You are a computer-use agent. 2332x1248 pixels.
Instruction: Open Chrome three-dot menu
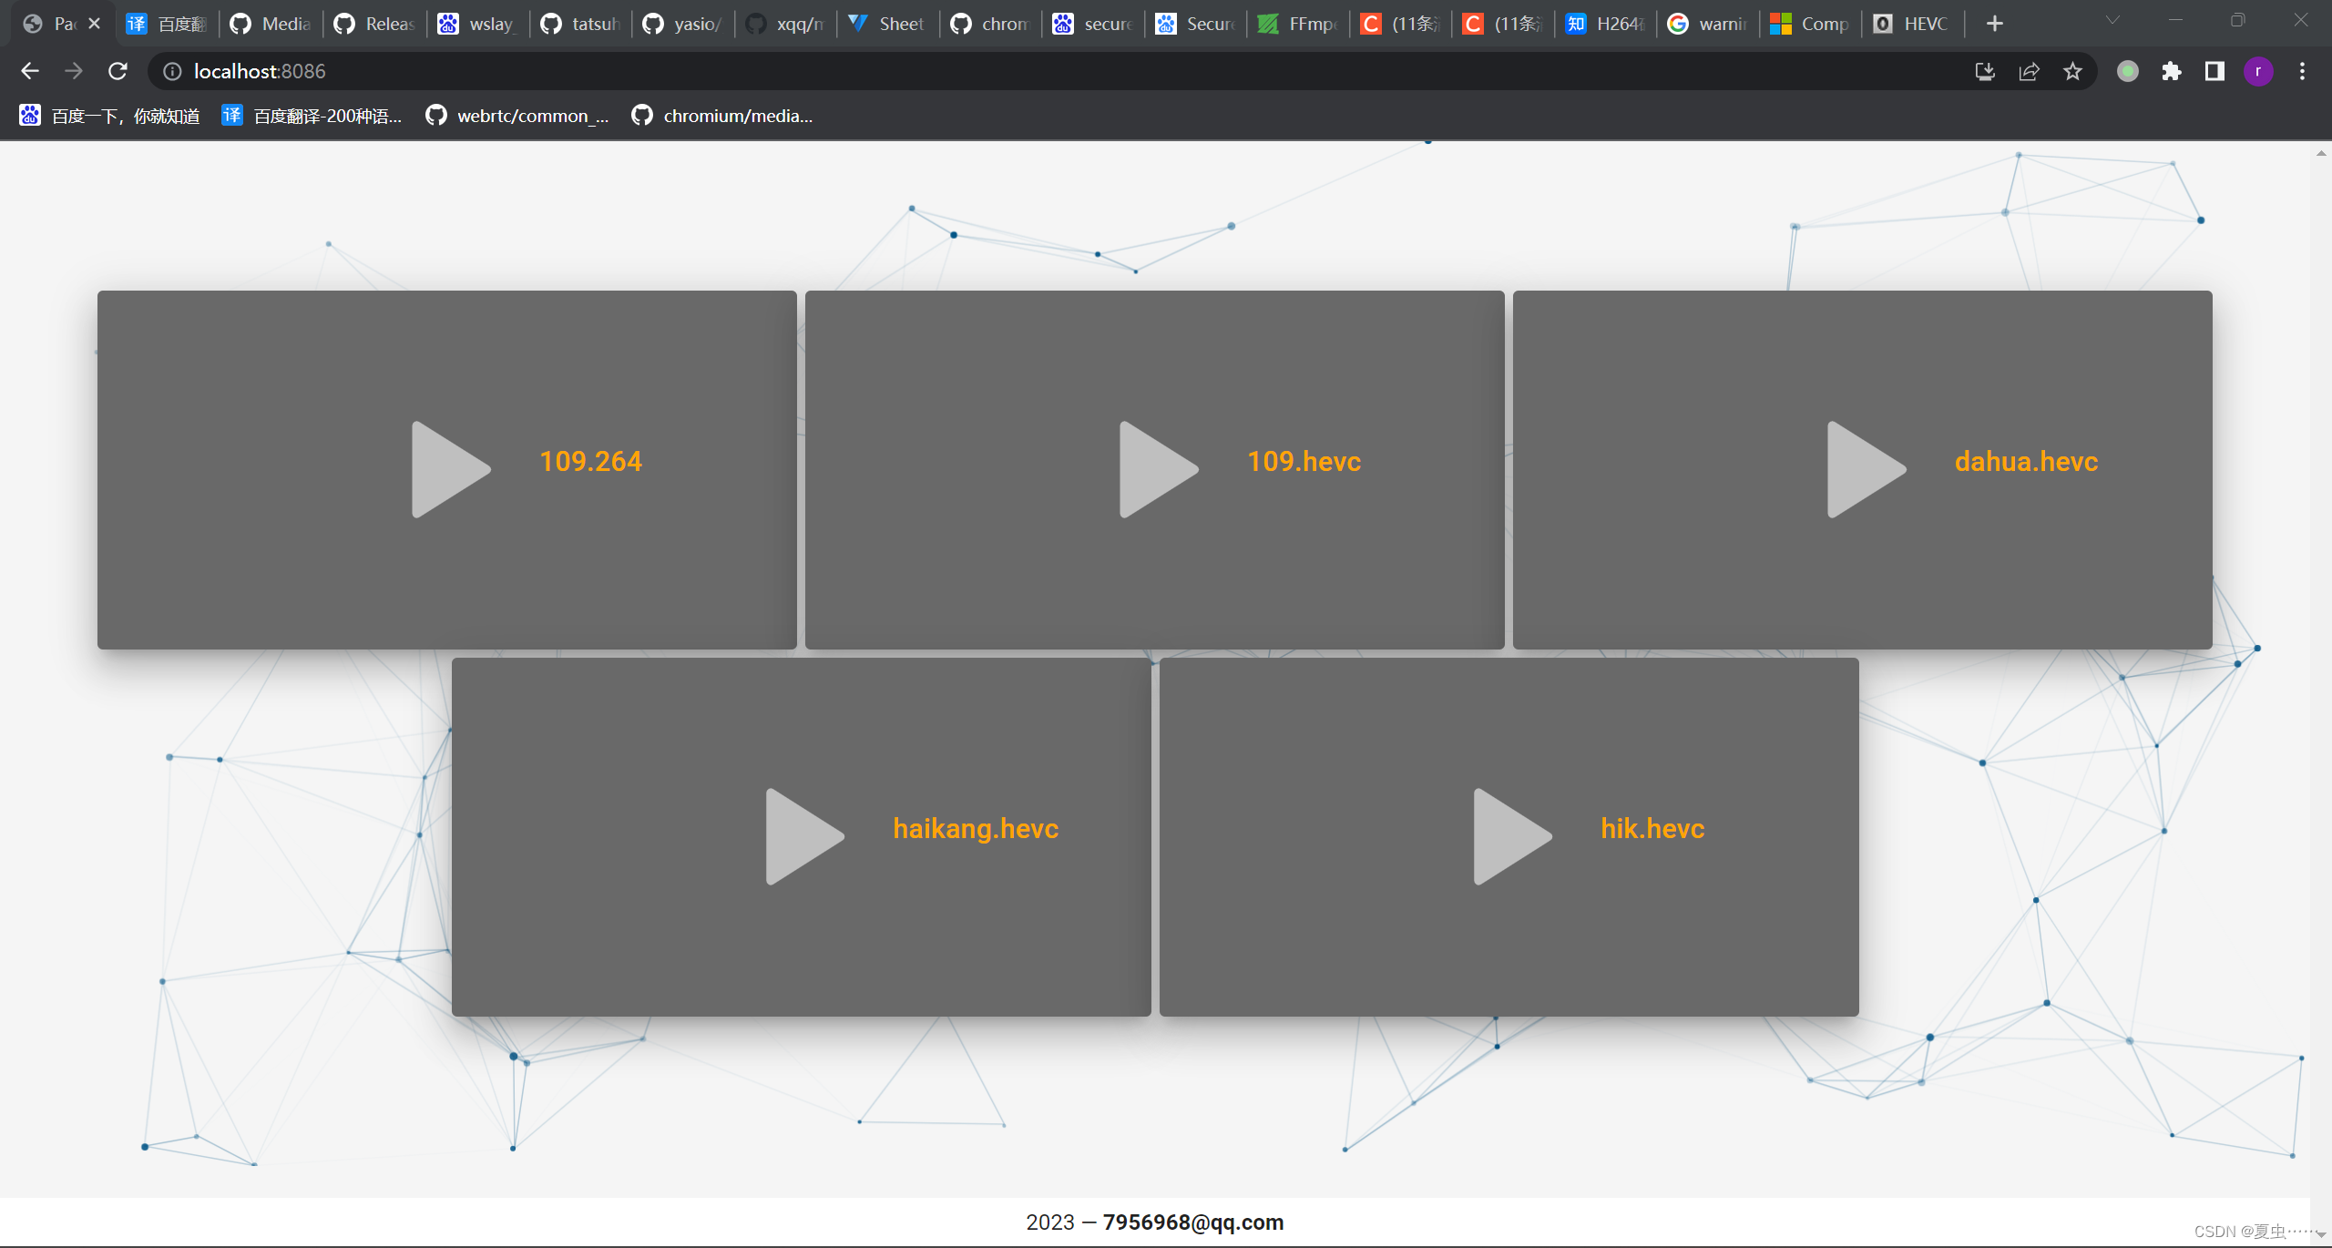(x=2302, y=71)
